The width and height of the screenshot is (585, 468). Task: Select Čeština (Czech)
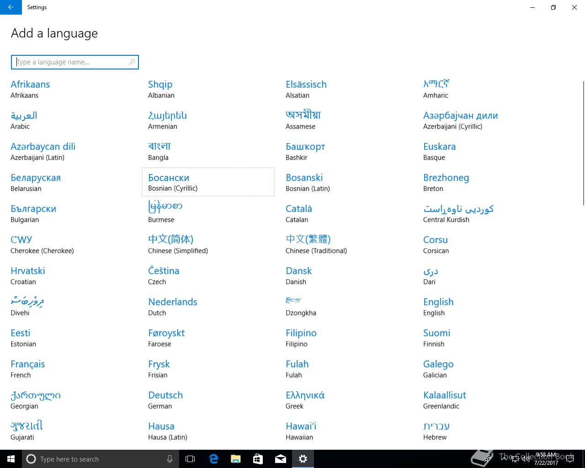(x=208, y=275)
